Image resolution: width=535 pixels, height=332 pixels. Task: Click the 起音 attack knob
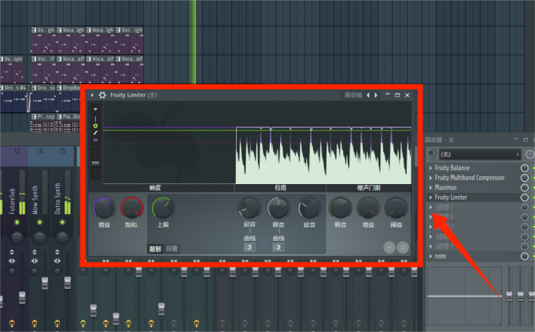pos(249,208)
